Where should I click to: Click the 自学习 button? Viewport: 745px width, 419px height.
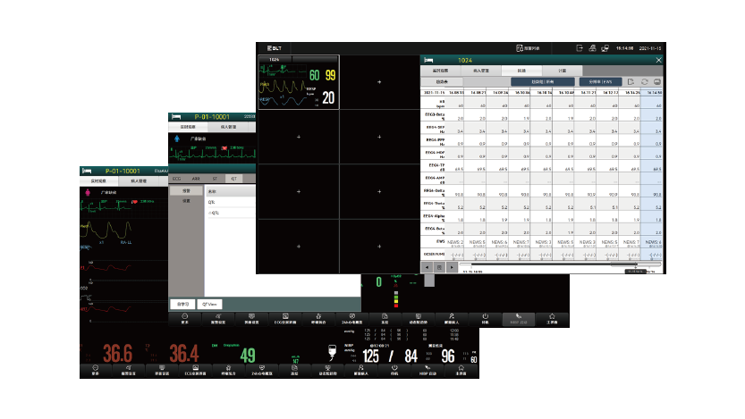click(x=182, y=303)
